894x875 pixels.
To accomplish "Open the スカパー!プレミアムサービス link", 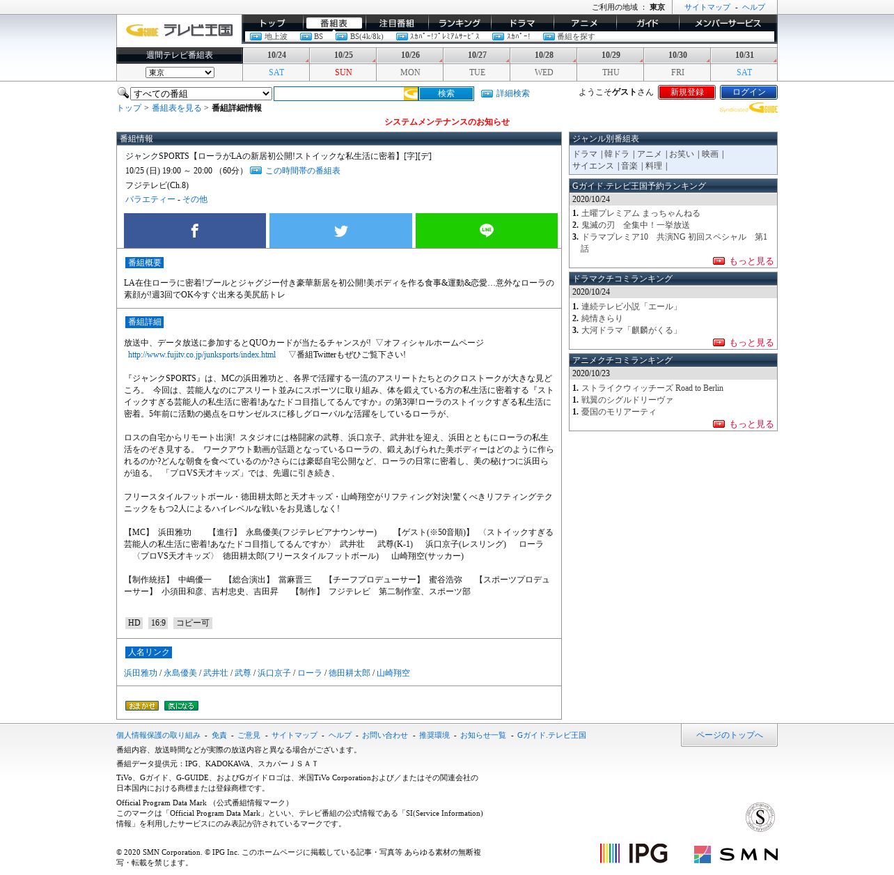I will (444, 36).
